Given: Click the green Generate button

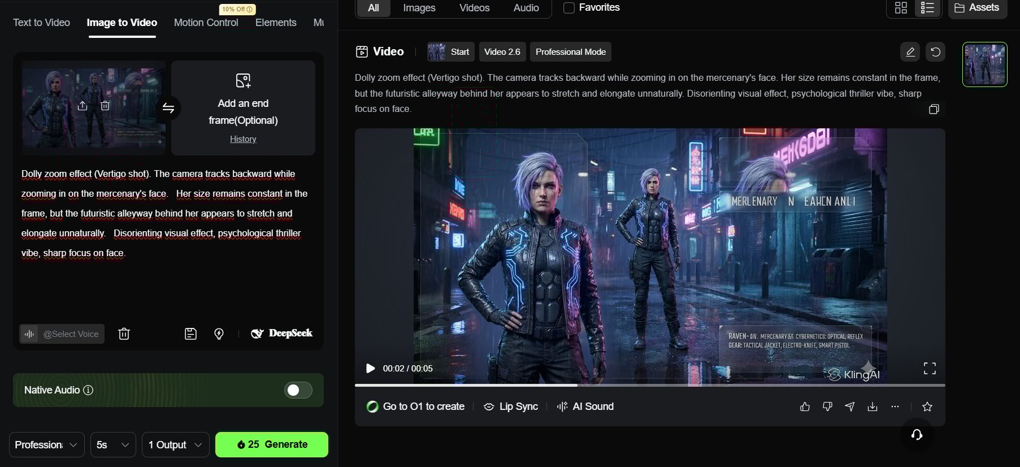Looking at the screenshot, I should pos(272,445).
